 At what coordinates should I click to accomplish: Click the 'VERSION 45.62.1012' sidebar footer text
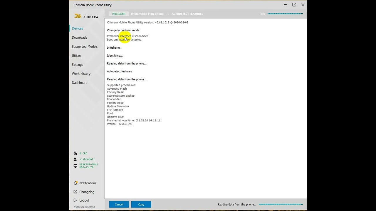84,207
